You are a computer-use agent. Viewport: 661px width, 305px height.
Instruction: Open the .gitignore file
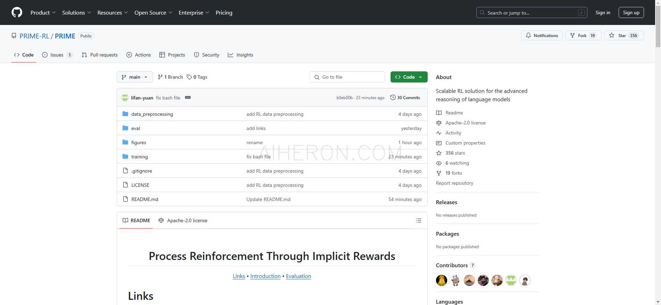pos(142,171)
